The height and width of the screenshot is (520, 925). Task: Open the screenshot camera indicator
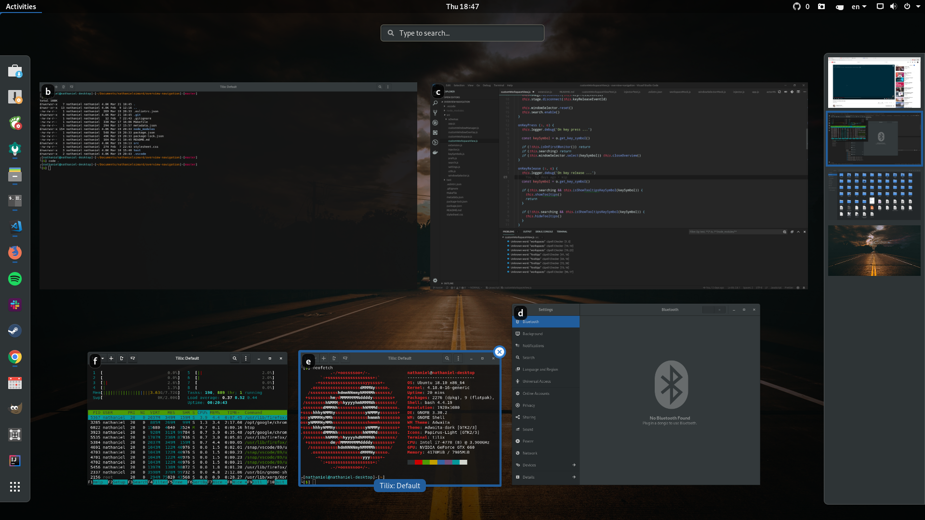(x=821, y=7)
